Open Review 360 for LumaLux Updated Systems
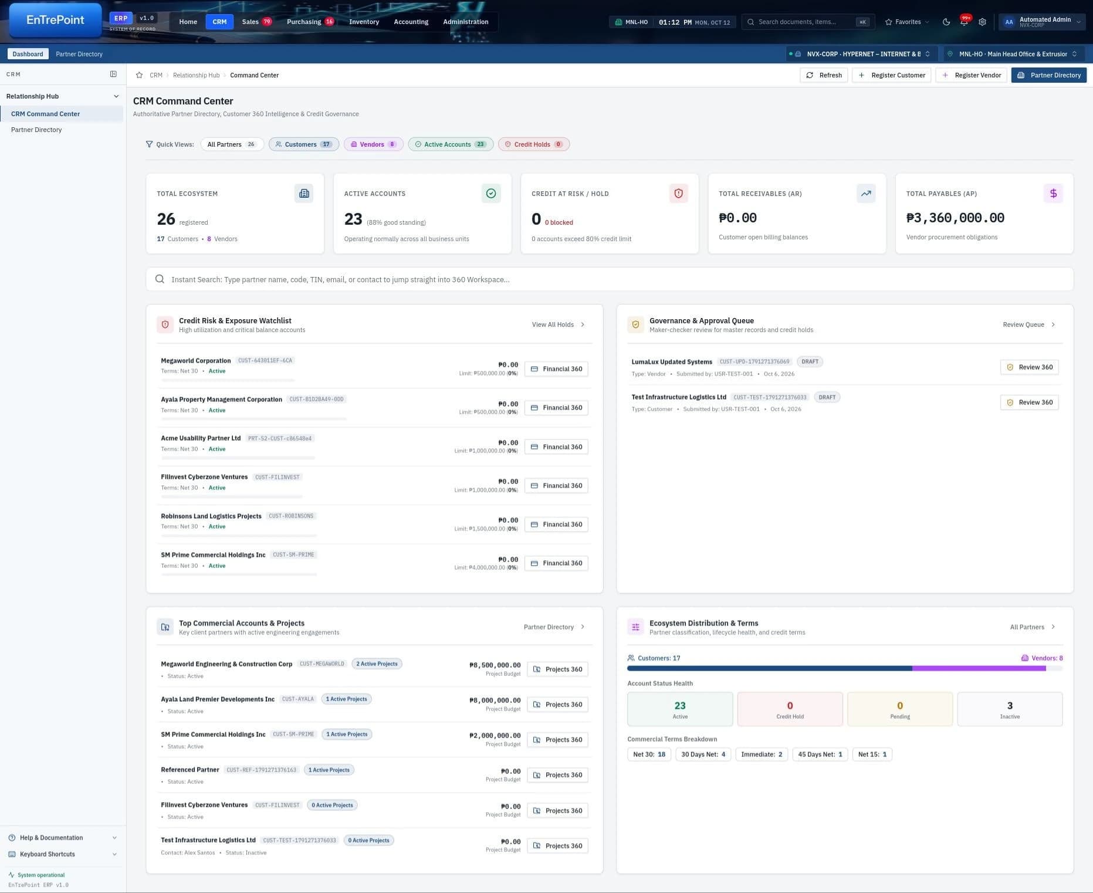 tap(1030, 367)
